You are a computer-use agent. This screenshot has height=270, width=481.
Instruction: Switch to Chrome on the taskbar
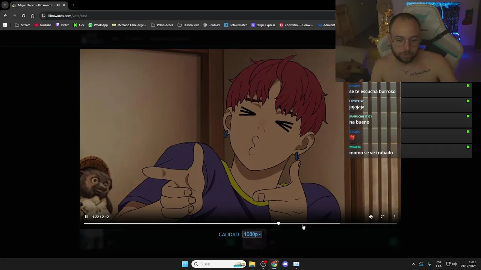click(274, 264)
